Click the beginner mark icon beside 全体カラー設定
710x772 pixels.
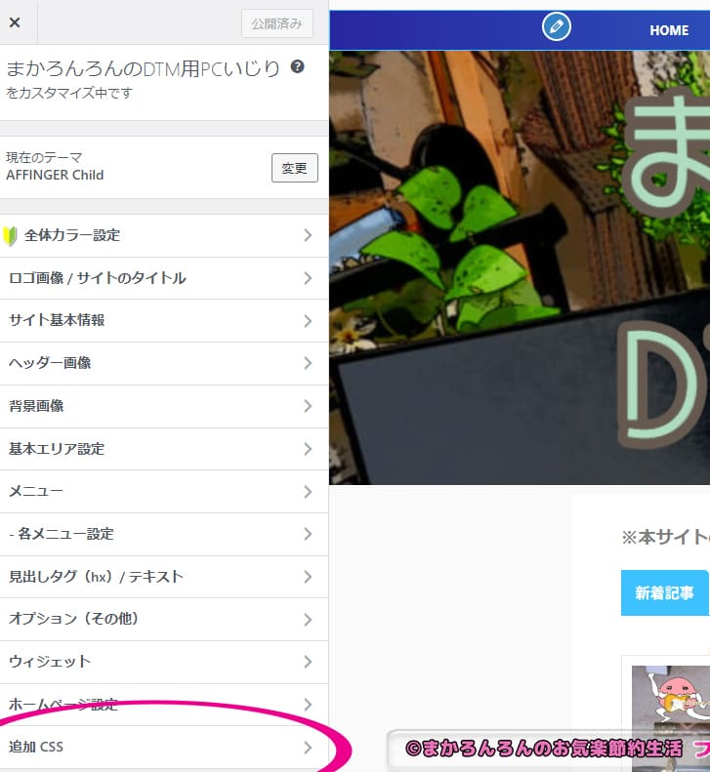click(x=10, y=236)
